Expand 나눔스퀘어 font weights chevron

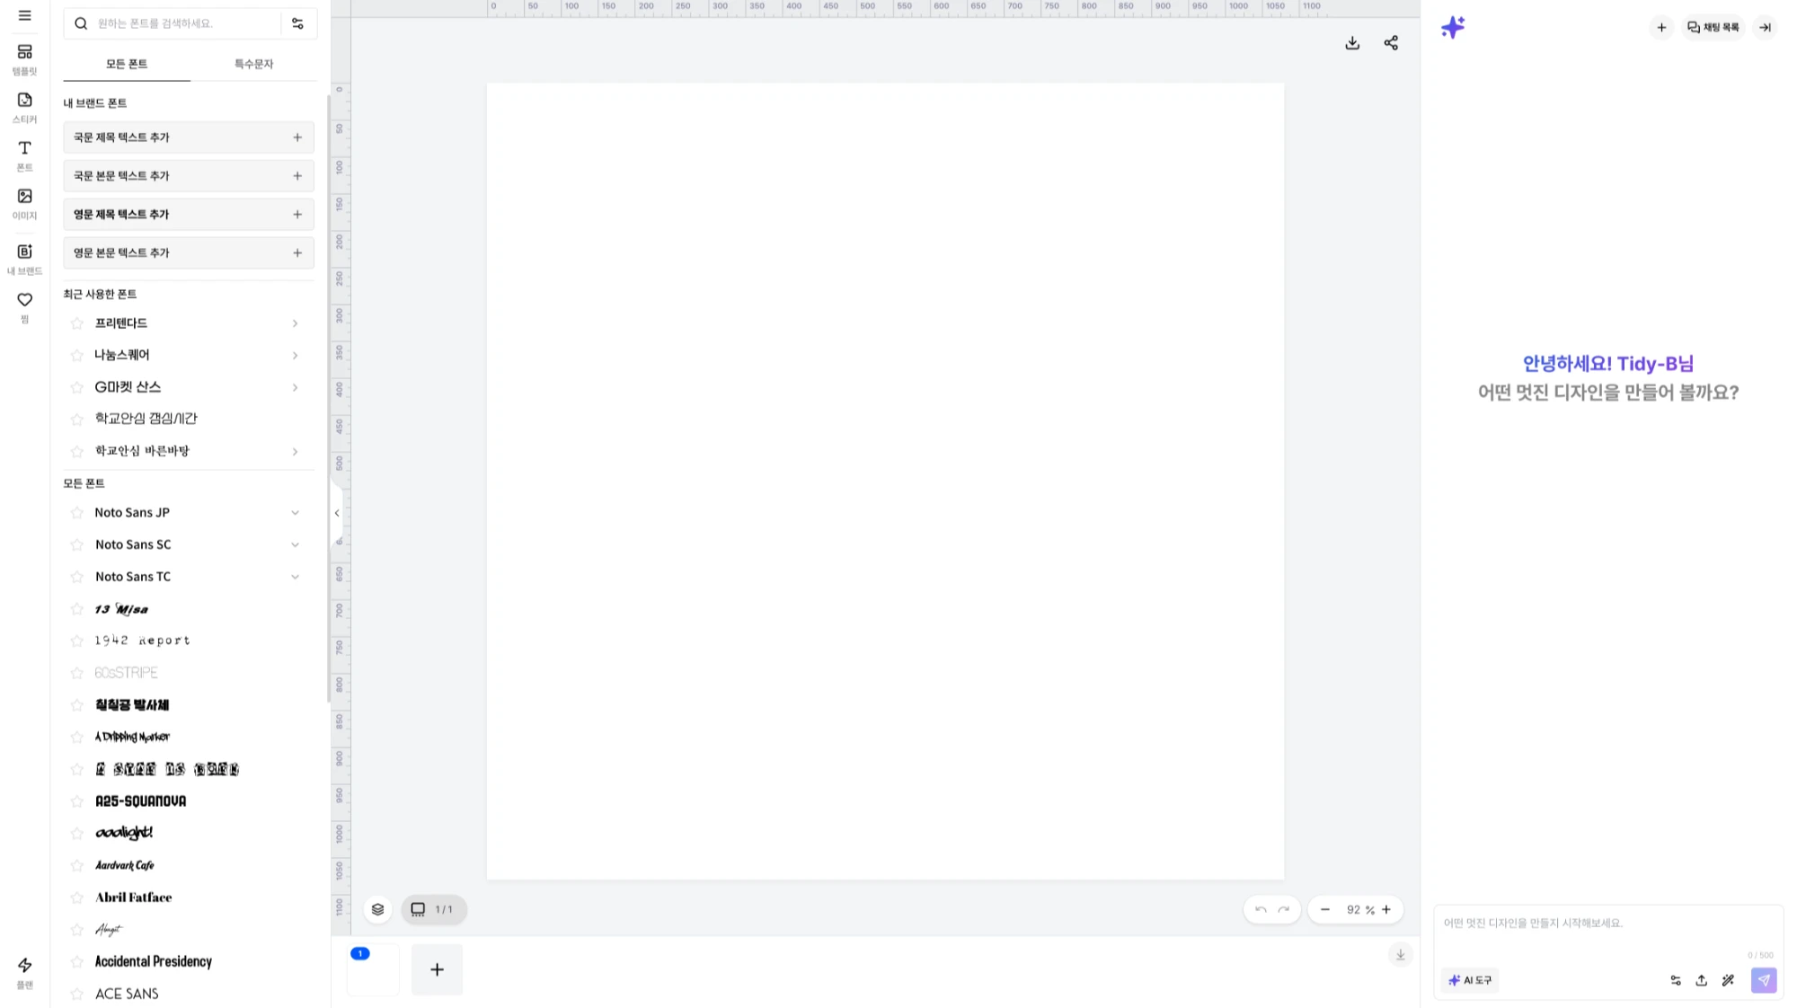295,356
